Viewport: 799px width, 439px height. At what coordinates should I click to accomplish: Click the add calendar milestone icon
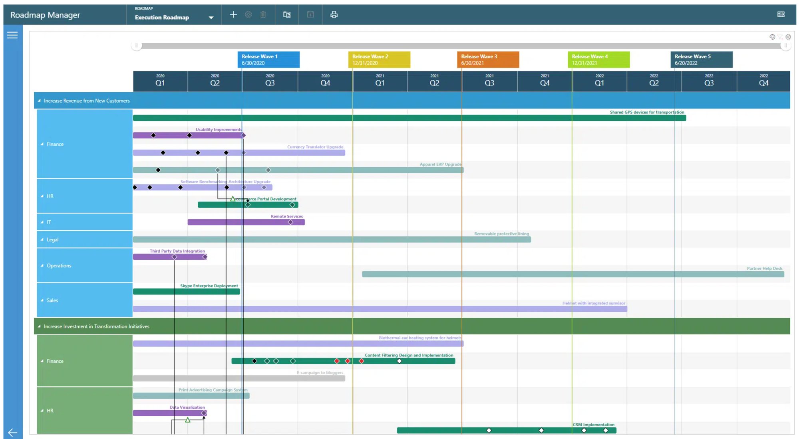pyautogui.click(x=310, y=15)
